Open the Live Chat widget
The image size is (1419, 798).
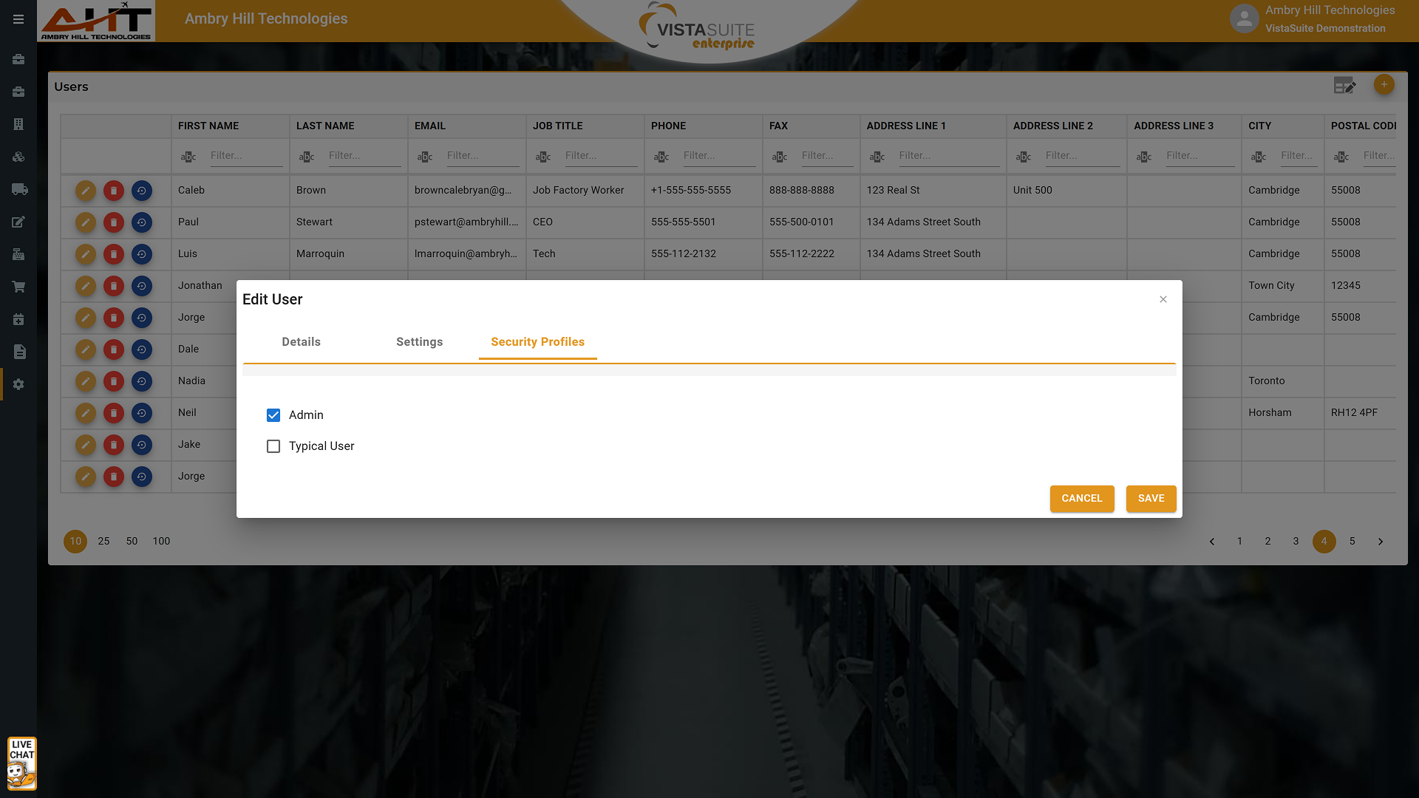21,763
